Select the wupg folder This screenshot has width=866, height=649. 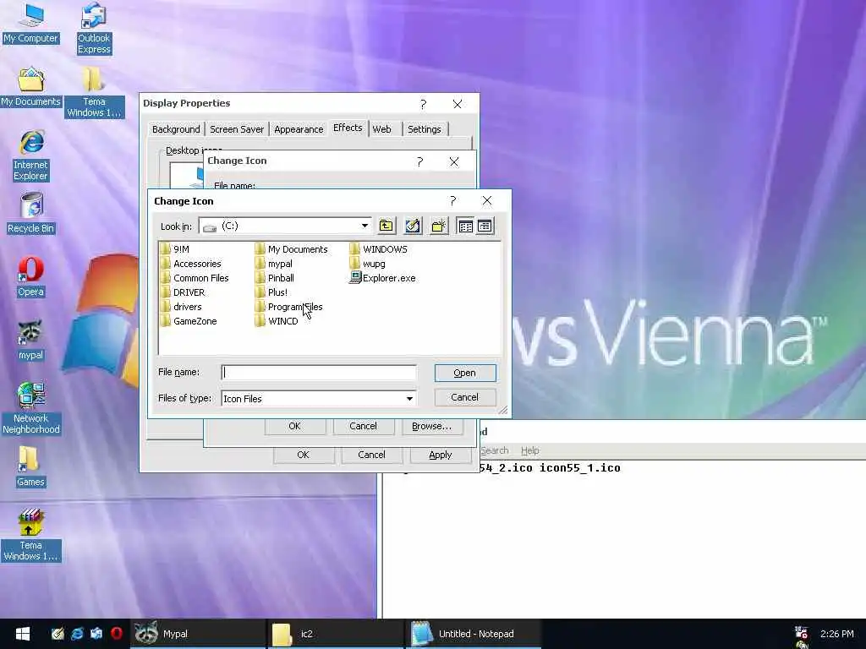[x=368, y=264]
